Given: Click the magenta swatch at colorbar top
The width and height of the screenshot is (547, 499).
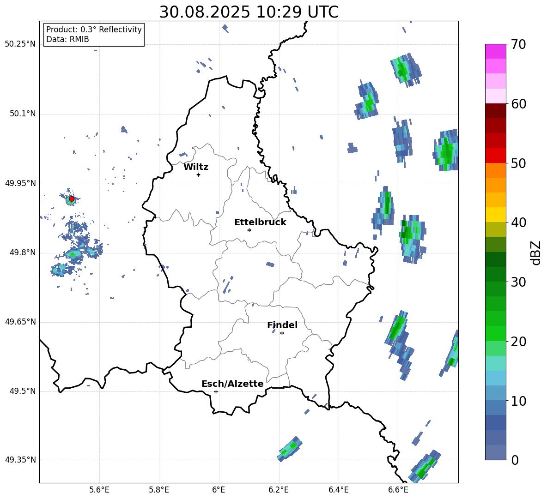Looking at the screenshot, I should (495, 51).
